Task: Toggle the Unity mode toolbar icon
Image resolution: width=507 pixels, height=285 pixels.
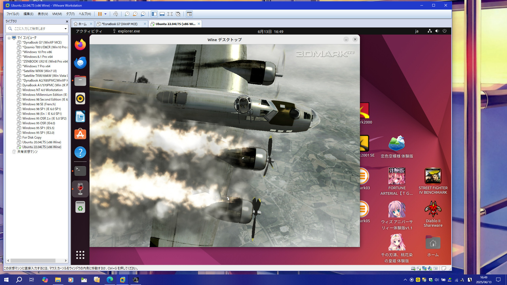Action: pyautogui.click(x=178, y=14)
